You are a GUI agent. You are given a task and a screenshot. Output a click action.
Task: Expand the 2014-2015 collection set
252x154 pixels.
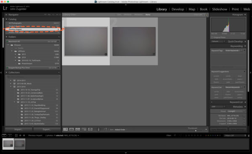pyautogui.click(x=11, y=81)
